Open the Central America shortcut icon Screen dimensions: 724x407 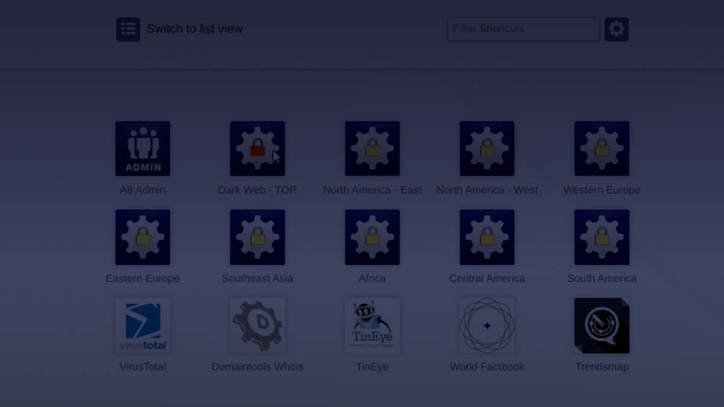point(487,237)
